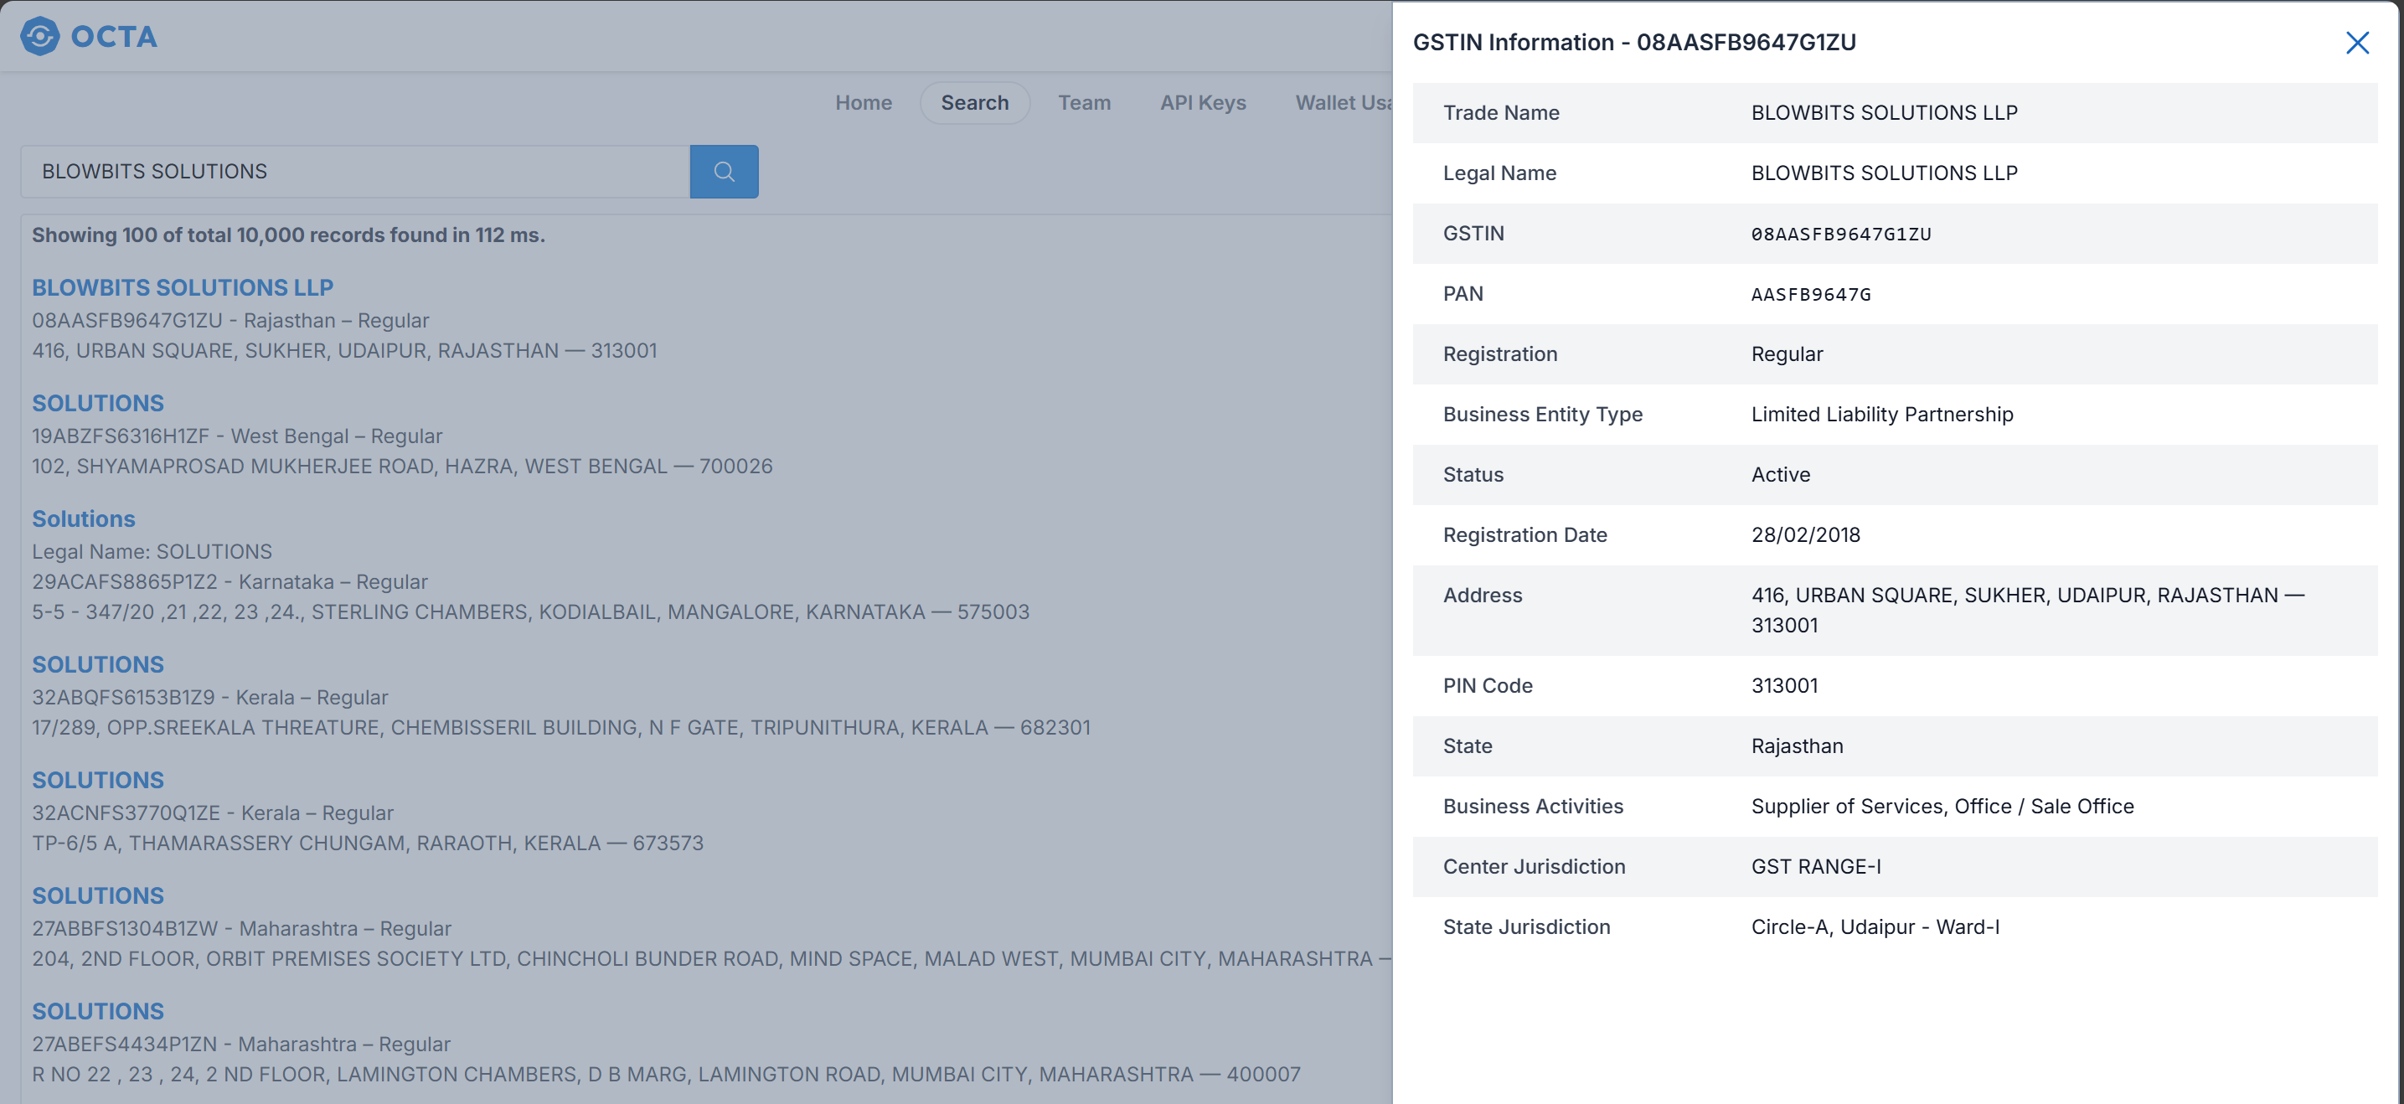Open the API Keys tab

click(x=1202, y=103)
